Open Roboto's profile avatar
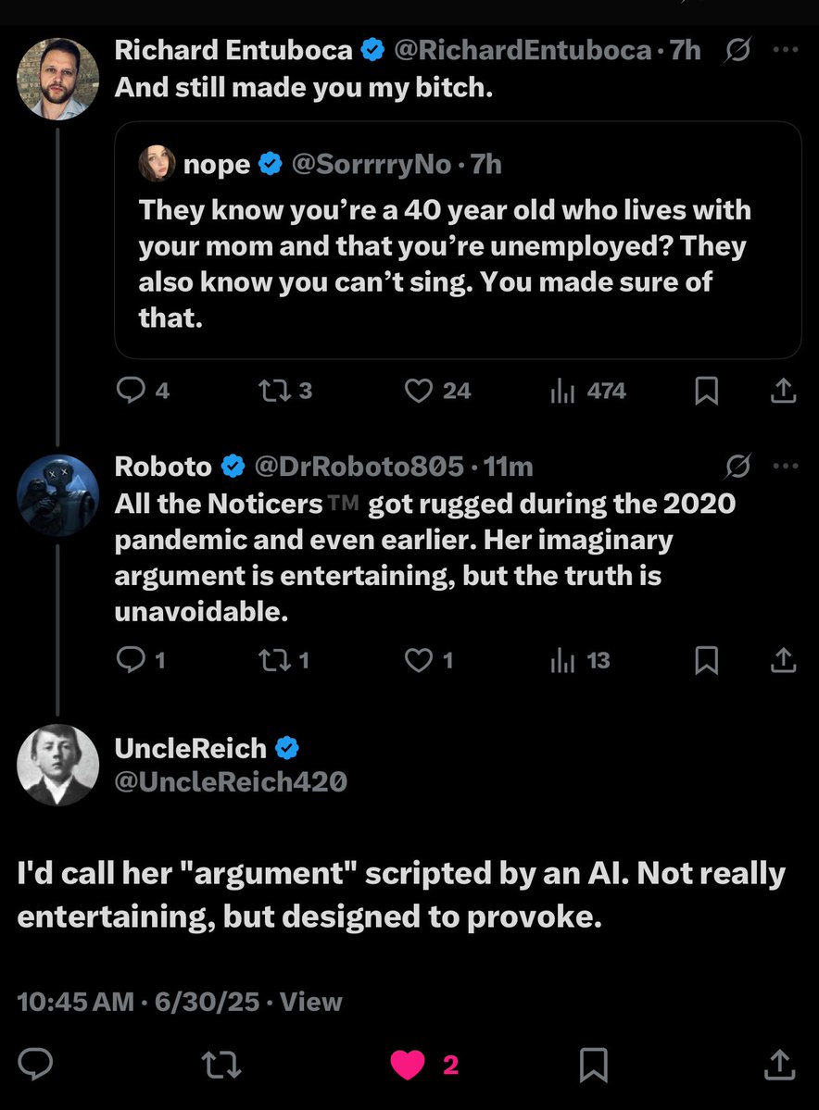819x1110 pixels. (57, 495)
